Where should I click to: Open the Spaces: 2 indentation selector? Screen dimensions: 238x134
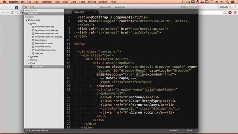(x=174, y=130)
